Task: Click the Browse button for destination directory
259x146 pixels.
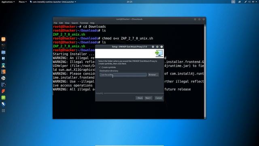Action: coord(153,75)
